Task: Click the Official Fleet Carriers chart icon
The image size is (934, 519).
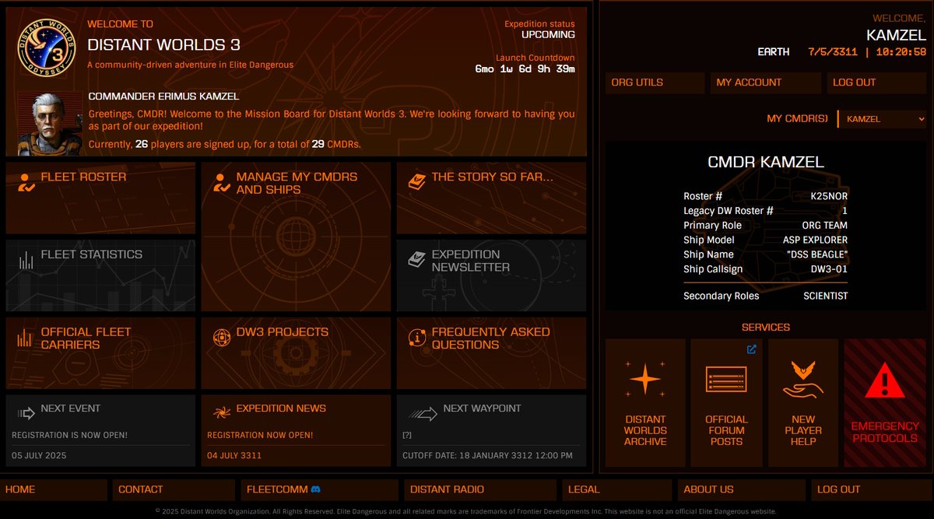Action: (26, 337)
